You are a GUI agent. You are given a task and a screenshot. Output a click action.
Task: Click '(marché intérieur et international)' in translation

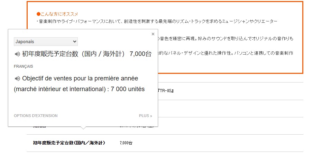(x=59, y=89)
